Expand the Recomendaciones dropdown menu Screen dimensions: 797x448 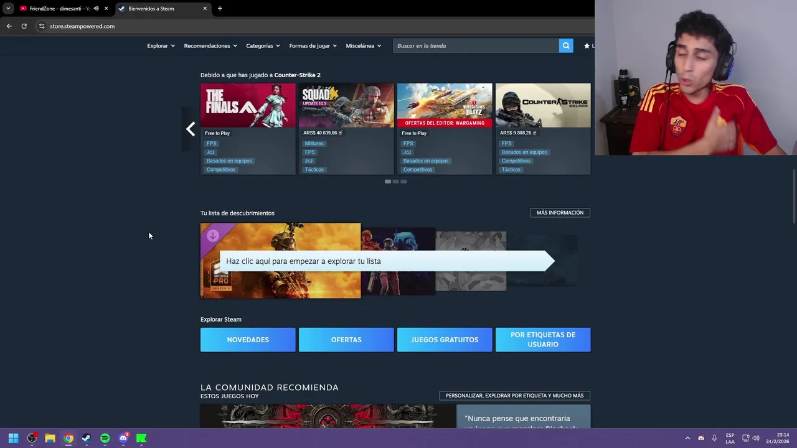pos(210,45)
